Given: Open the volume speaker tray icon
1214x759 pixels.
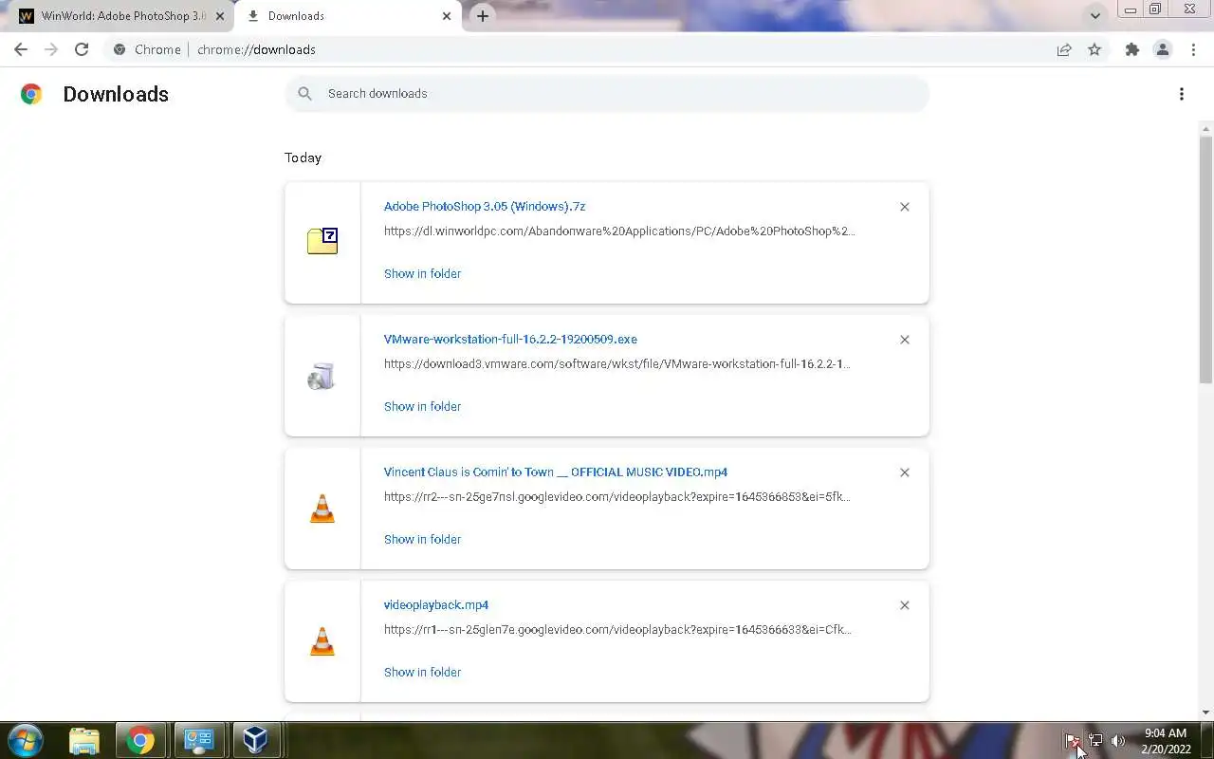Looking at the screenshot, I should 1118,741.
